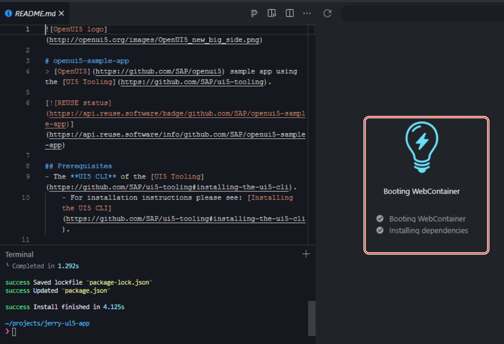The image size is (504, 344).
Task: Open the markdown preview to the side
Action: click(x=272, y=13)
